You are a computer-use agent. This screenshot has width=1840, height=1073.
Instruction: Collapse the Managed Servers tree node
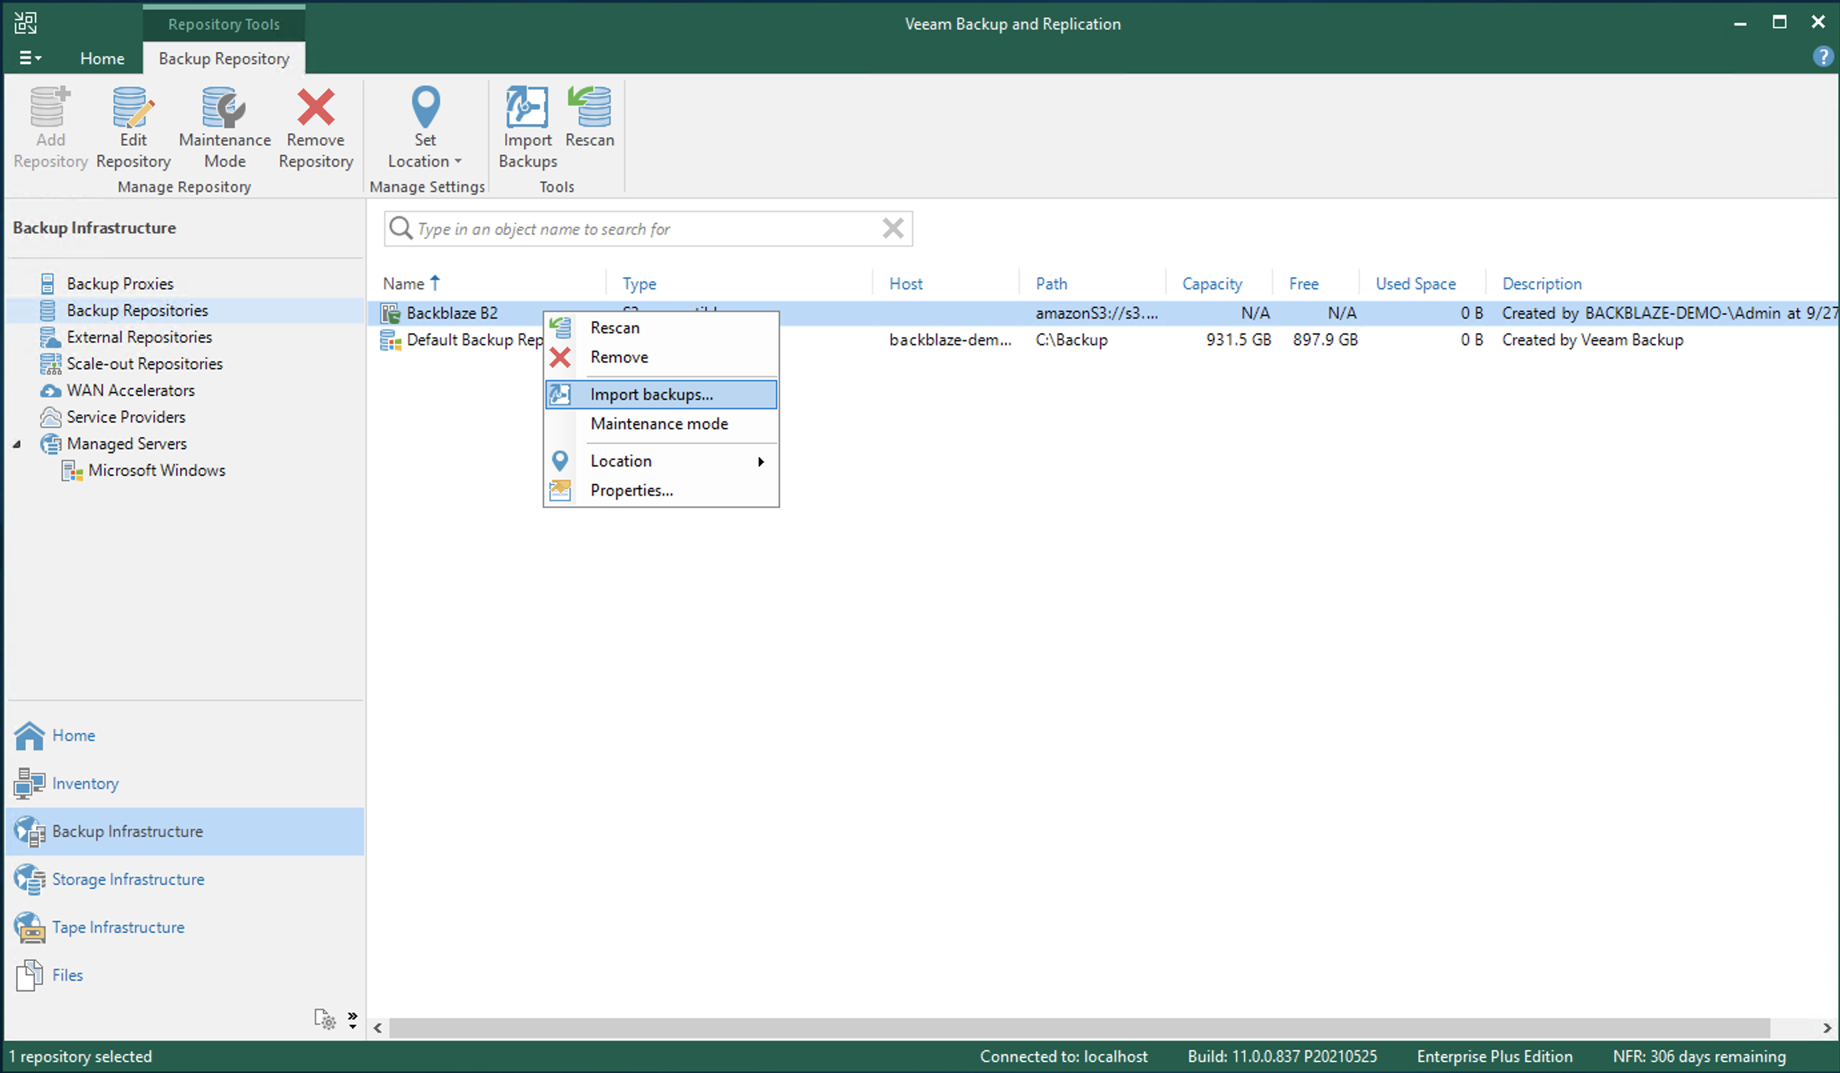pos(17,444)
